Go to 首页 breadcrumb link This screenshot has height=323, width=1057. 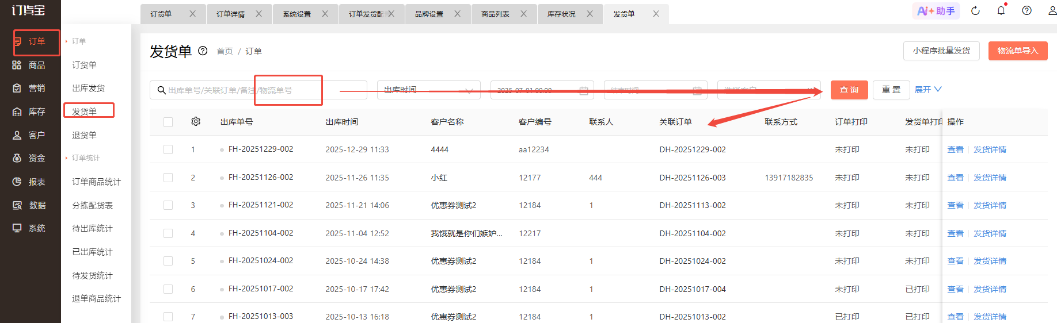pos(225,51)
